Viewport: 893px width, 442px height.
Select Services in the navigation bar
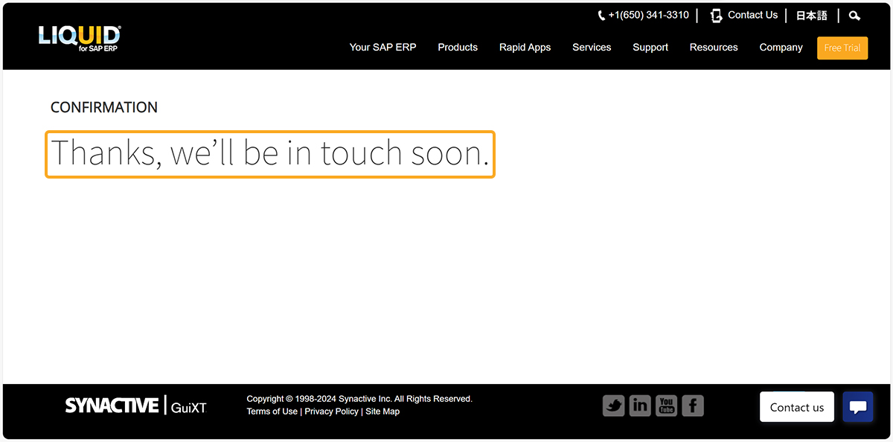(592, 48)
